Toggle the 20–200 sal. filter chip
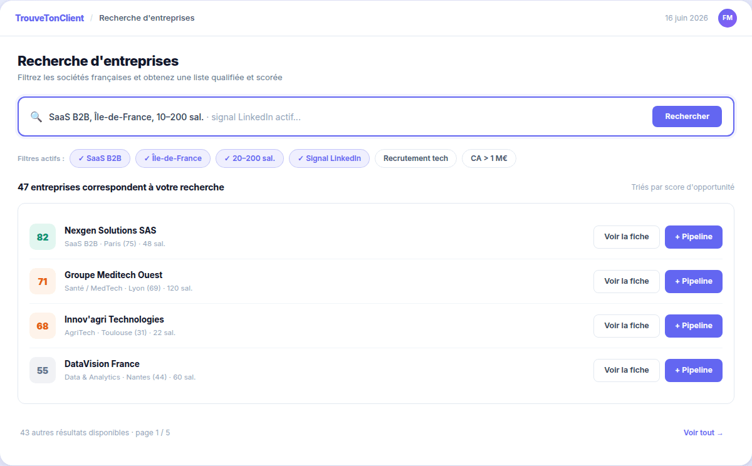752x466 pixels. click(249, 158)
